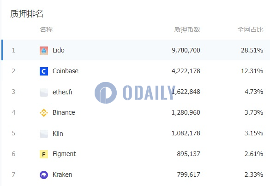Image resolution: width=270 pixels, height=186 pixels.
Task: Click the Kiln placeholder icon
Action: tap(44, 134)
